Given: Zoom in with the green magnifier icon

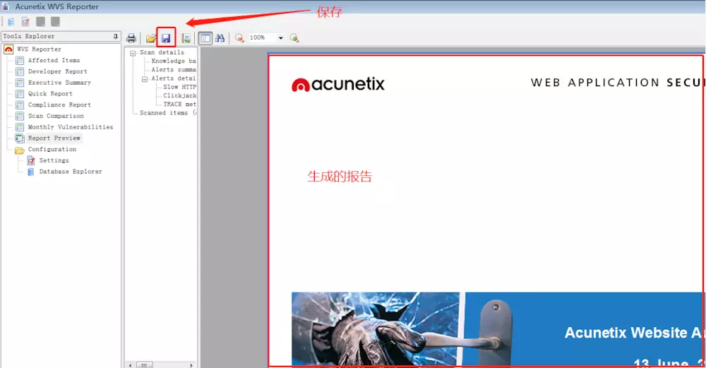Looking at the screenshot, I should tap(294, 38).
